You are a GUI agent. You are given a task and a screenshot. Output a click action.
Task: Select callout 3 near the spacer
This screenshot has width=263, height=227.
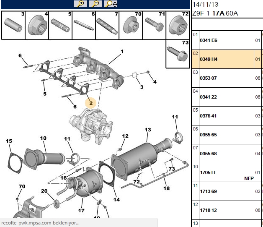[x=142, y=87]
